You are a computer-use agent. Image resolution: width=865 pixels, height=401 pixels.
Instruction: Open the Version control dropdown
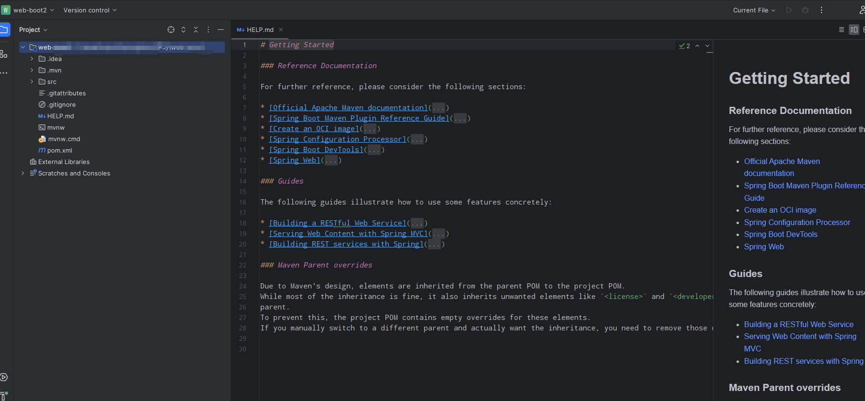click(x=90, y=10)
